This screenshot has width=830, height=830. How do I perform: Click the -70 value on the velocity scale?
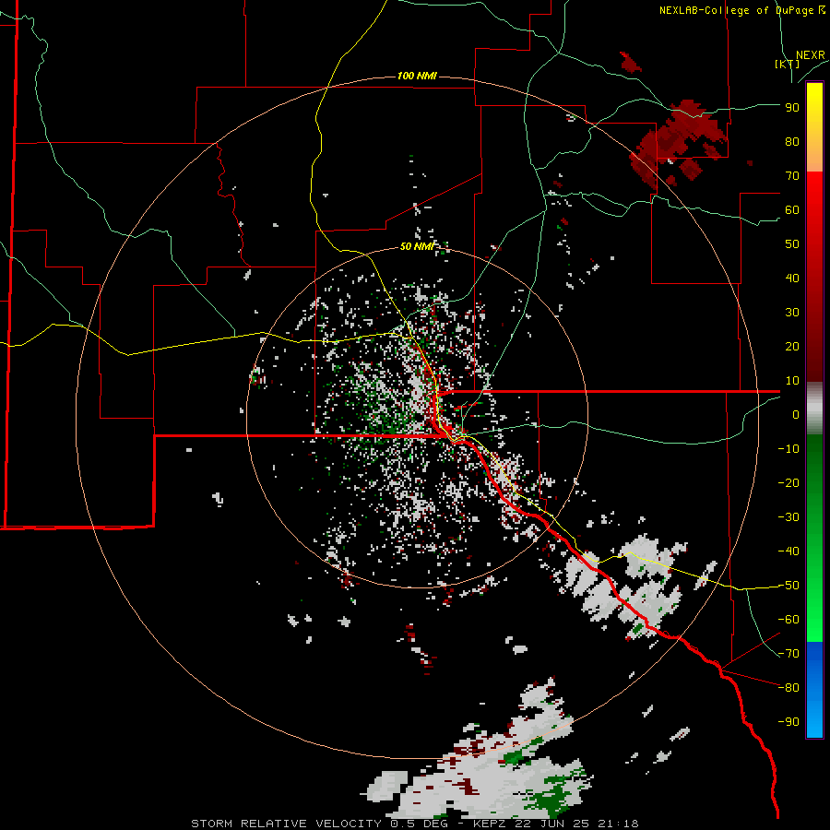point(788,654)
